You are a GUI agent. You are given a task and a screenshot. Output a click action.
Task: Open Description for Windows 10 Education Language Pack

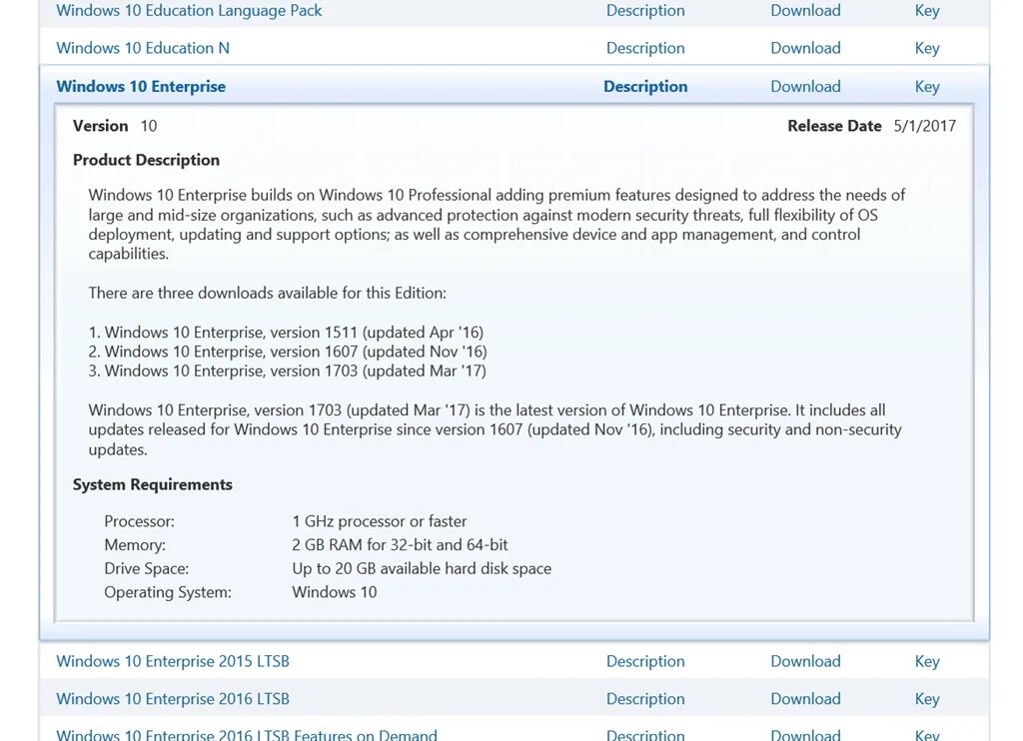tap(645, 10)
